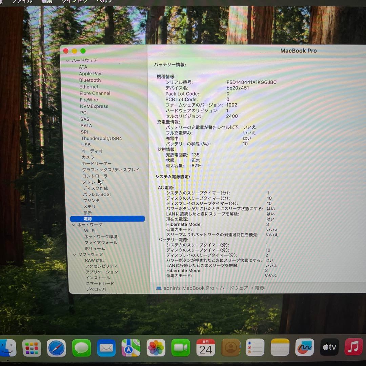Select Wi-Fi under the ネットワーク section
The image size is (366, 366).
point(89,230)
